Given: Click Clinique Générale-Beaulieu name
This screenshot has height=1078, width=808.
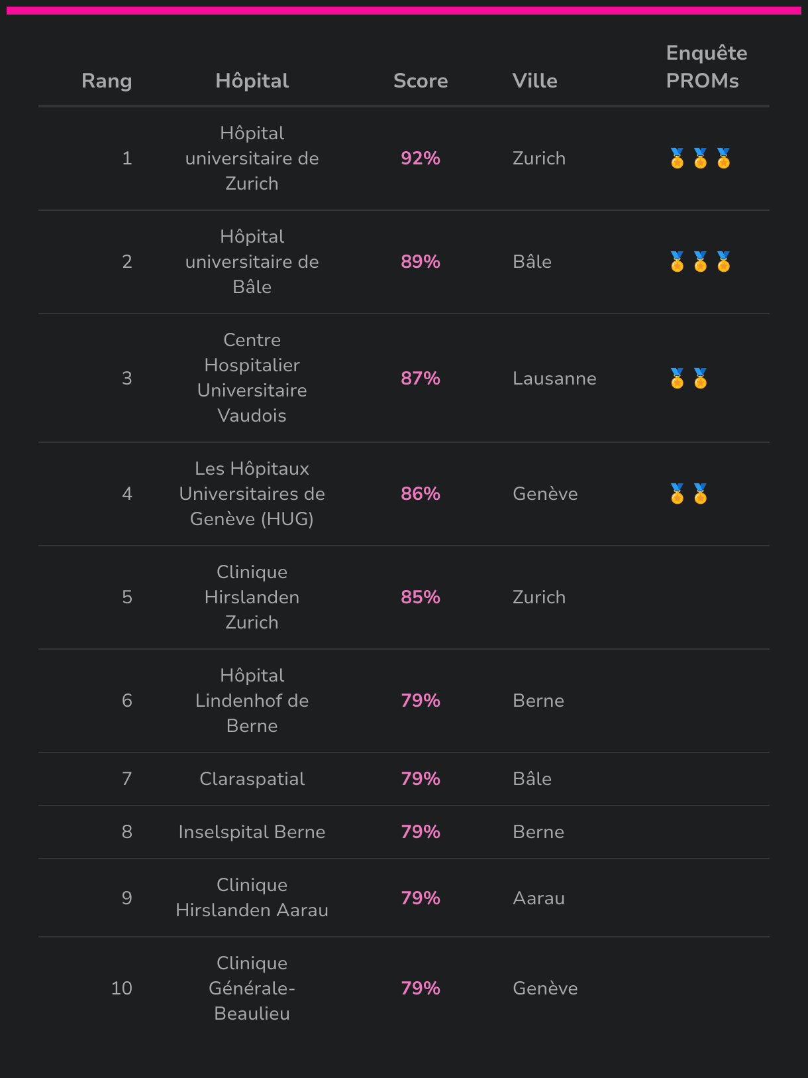Looking at the screenshot, I should pyautogui.click(x=252, y=988).
